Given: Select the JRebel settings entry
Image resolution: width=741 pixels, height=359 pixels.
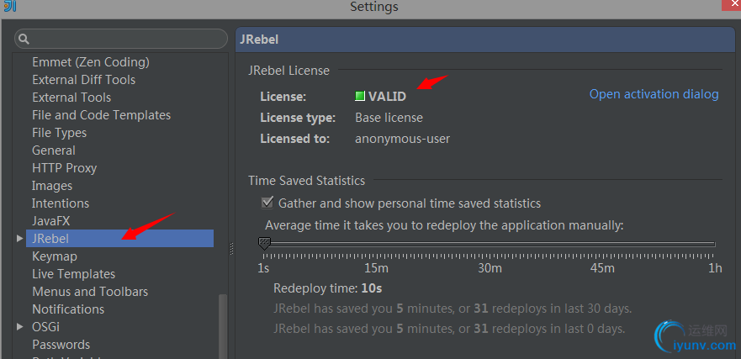Looking at the screenshot, I should (x=119, y=239).
